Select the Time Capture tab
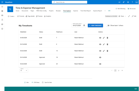Image resolution: width=139 pixels, height=91 pixels. (x=67, y=11)
